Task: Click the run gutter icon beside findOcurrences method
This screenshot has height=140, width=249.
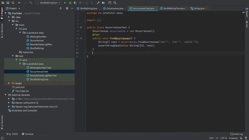Action: tap(81, 38)
